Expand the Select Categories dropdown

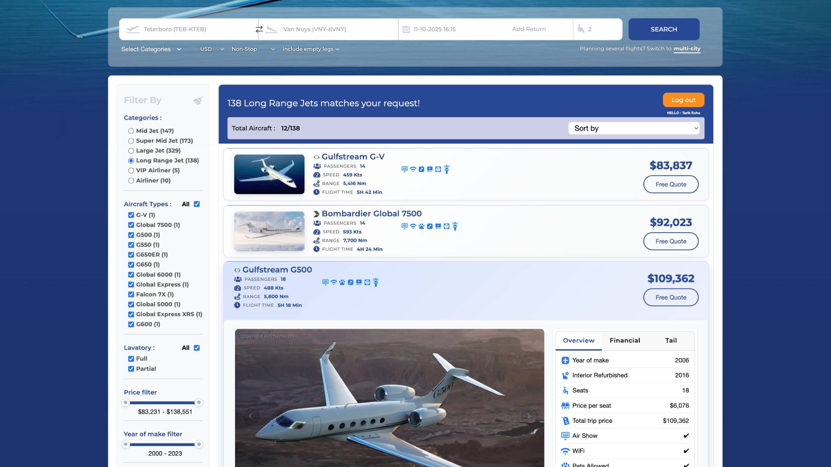coord(151,49)
